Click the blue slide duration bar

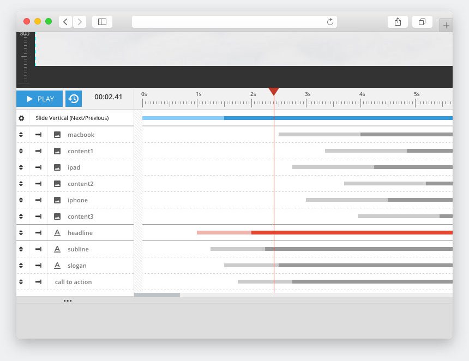297,118
